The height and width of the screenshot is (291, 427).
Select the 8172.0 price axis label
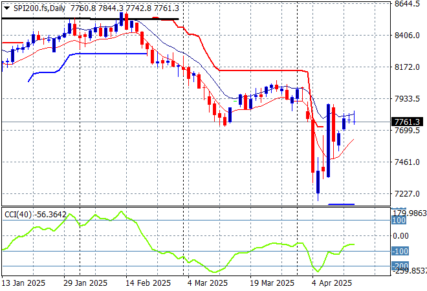pyautogui.click(x=407, y=67)
